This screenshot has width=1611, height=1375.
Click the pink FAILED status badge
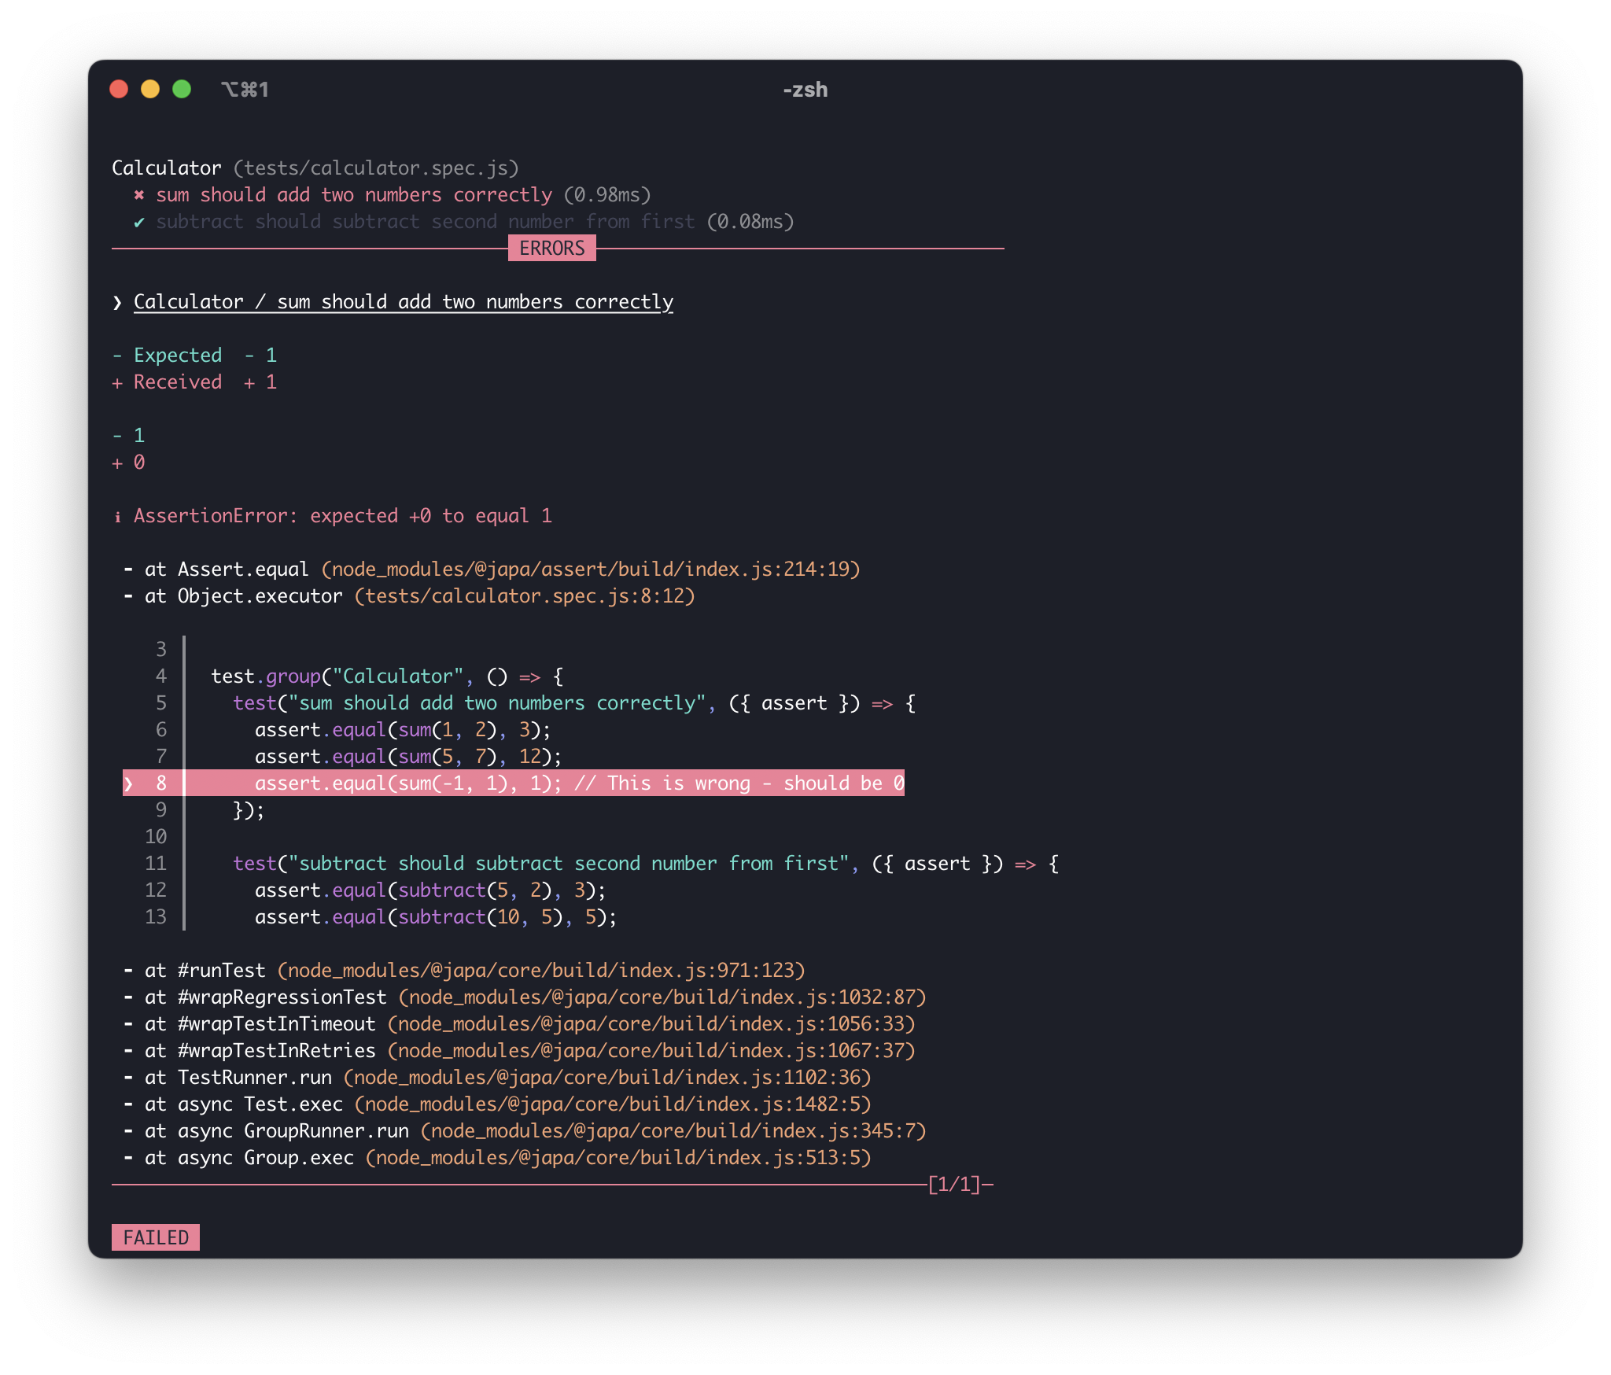pyautogui.click(x=156, y=1237)
